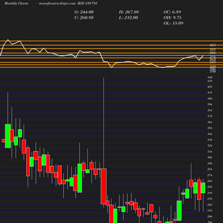Click the '204' price axis label
The width and height of the screenshot is (223, 223).
pos(210,217)
